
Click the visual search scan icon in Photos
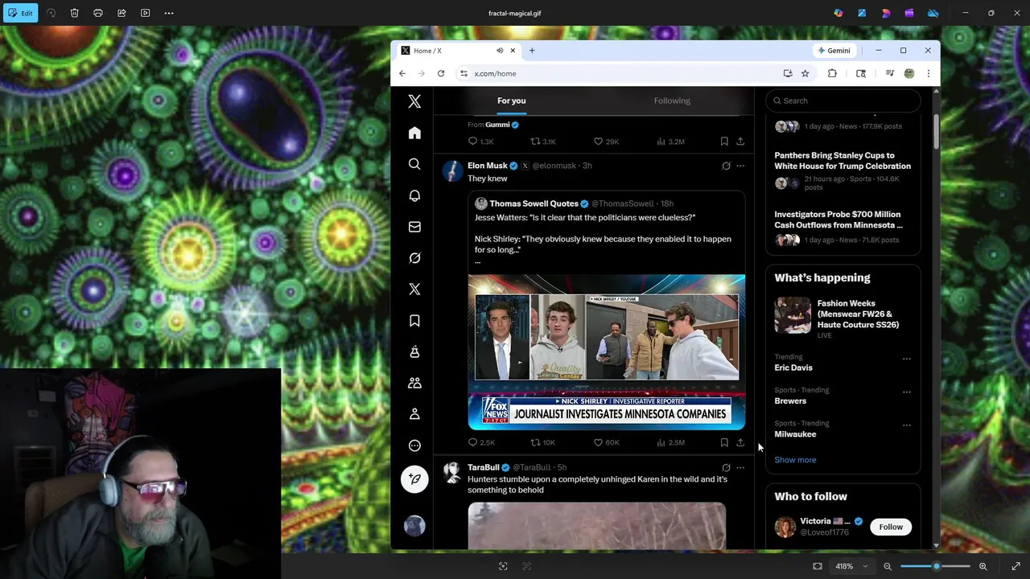503,566
